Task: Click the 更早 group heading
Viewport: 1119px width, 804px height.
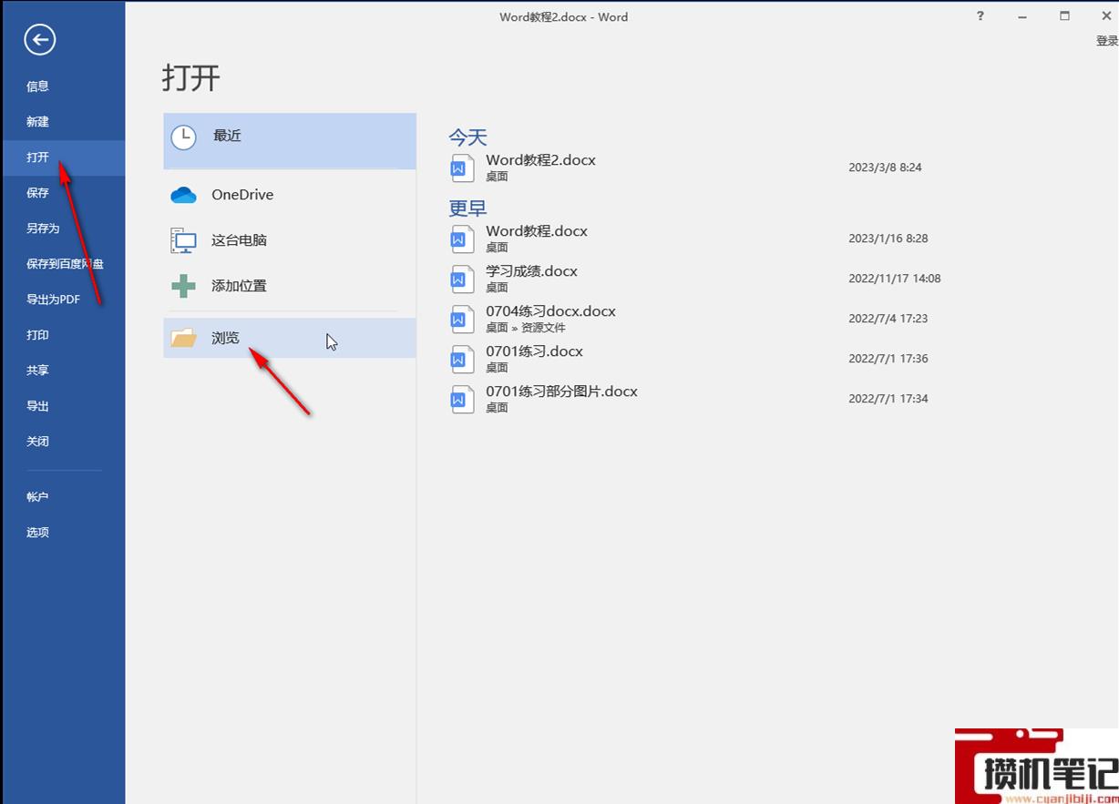Action: [467, 209]
